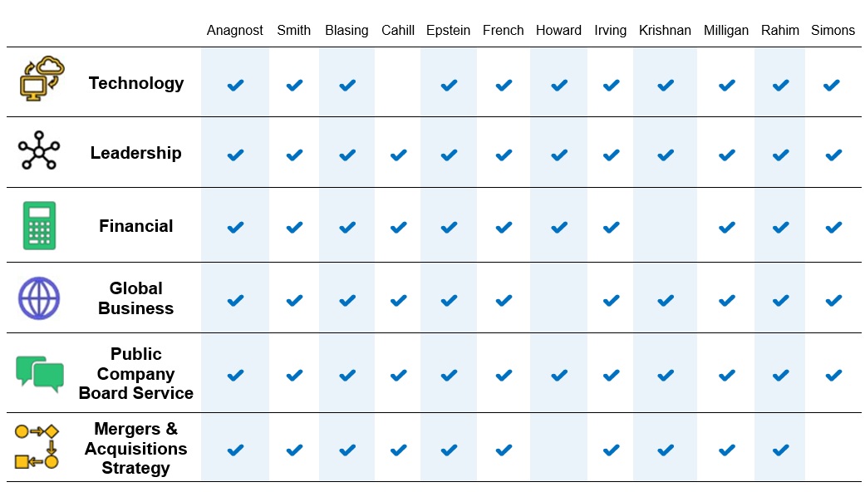
Task: Click the green speech bubbles icon
Action: pyautogui.click(x=39, y=373)
